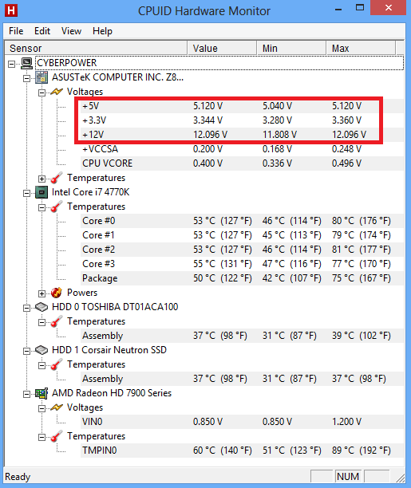Click the 89 °C max of TMPIN0

(x=361, y=451)
